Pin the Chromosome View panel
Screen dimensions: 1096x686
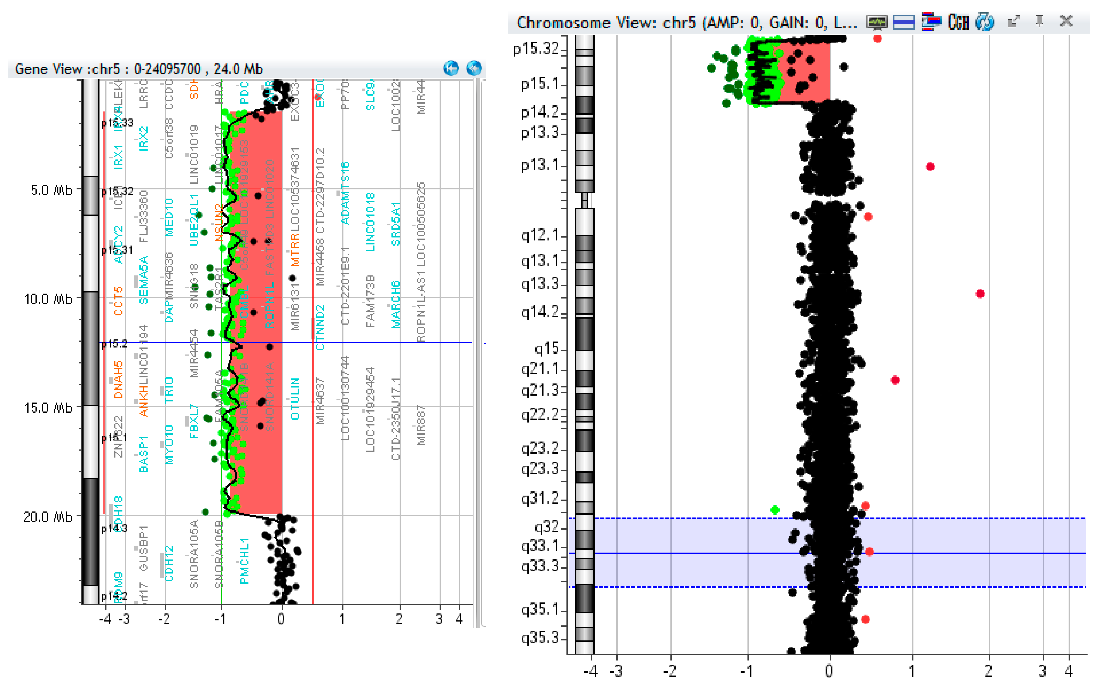point(1039,21)
